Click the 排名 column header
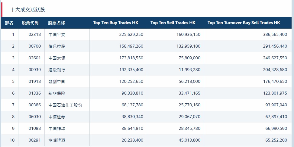 tap(9, 23)
